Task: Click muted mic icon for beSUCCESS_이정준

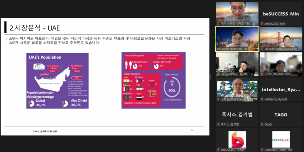Action: point(218,150)
